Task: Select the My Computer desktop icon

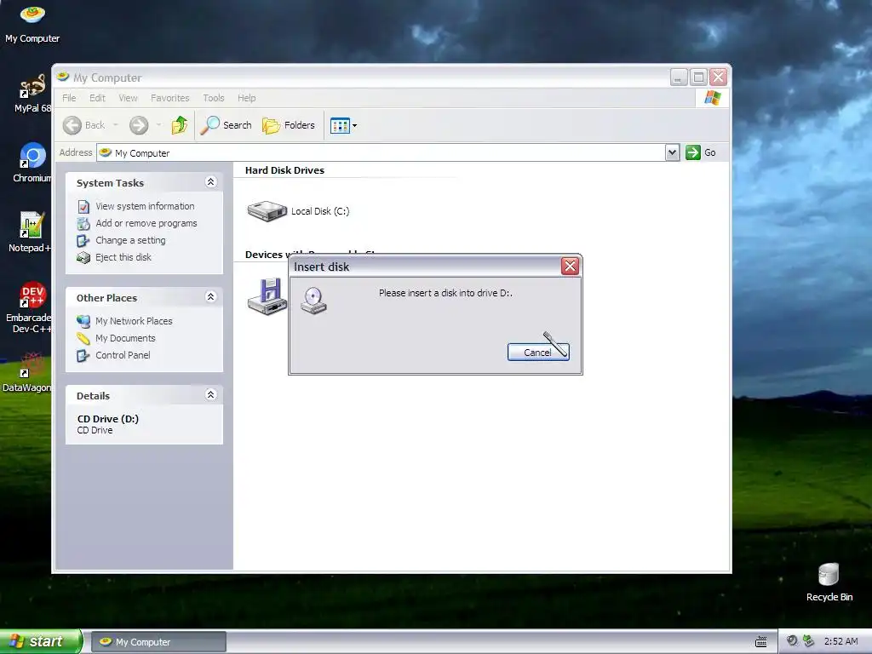Action: point(32,25)
